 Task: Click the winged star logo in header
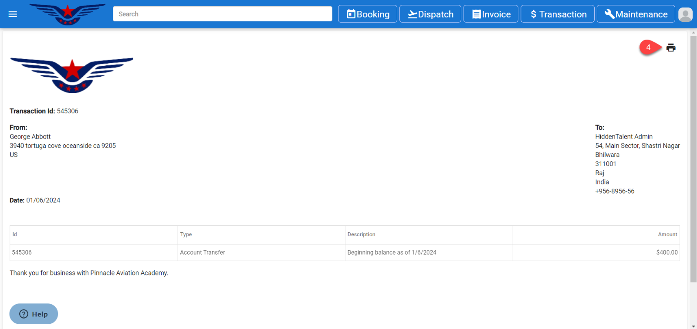(x=68, y=14)
